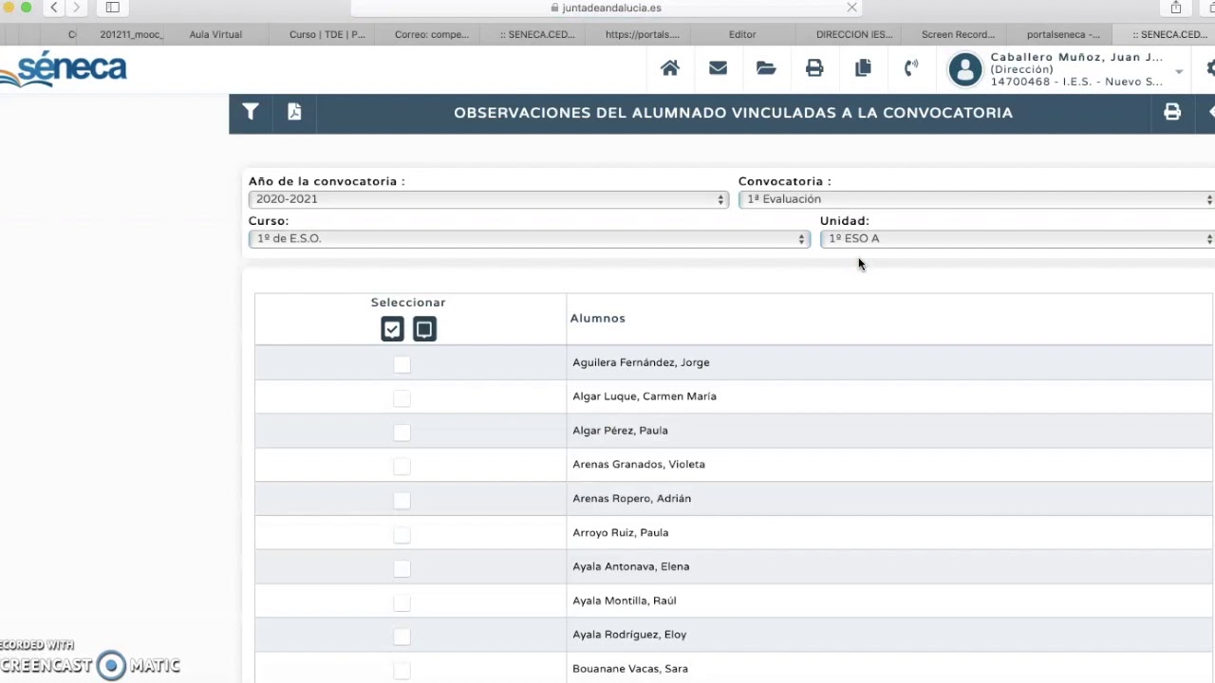Screen dimensions: 1215x683
Task: Click student name Aguilera Fernández, Jorge
Action: point(641,362)
